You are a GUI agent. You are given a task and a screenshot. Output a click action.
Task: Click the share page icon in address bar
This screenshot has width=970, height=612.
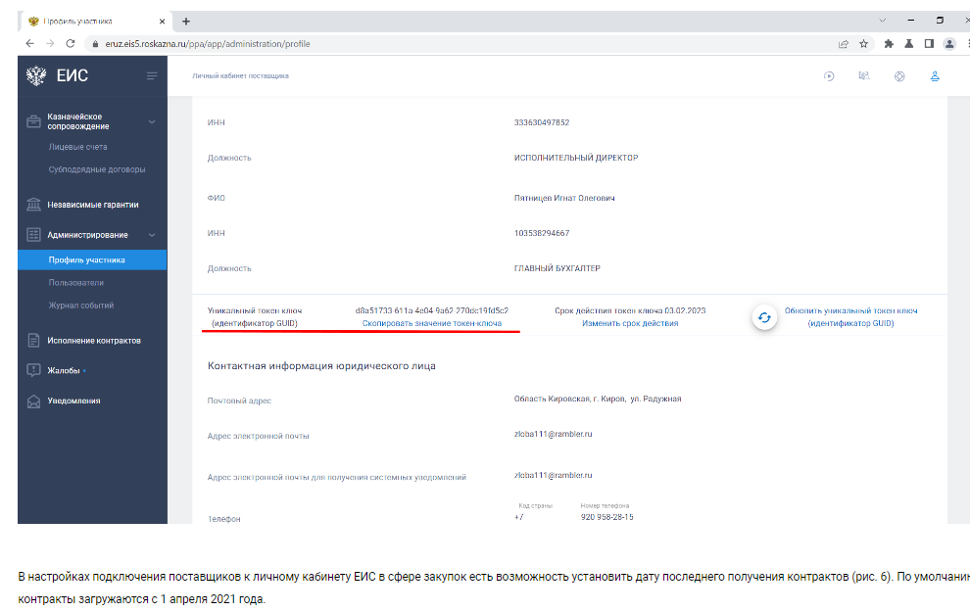click(844, 44)
